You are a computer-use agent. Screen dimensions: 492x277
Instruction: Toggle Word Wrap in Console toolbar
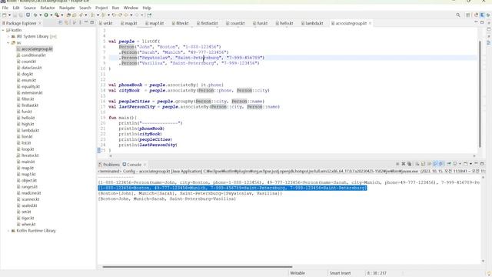coord(429,164)
